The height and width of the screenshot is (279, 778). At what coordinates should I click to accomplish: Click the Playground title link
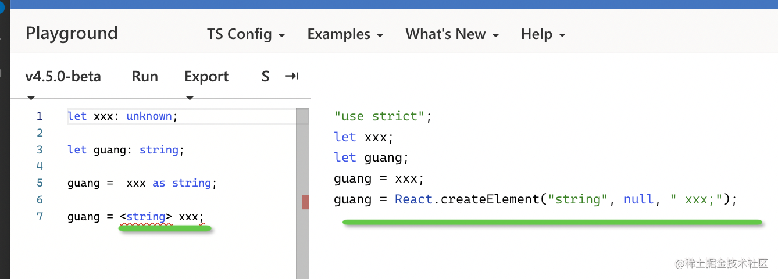click(72, 33)
